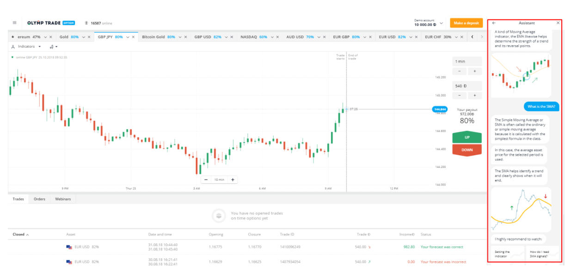This screenshot has width=565, height=270.
Task: Click 'Your forecast was correct' status
Action: tap(442, 247)
